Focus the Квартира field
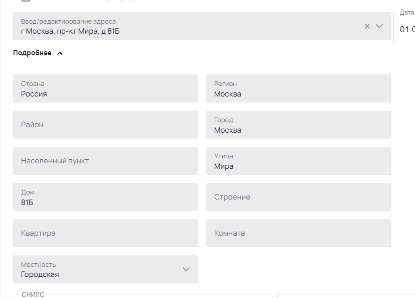The width and height of the screenshot is (415, 298). 105,233
